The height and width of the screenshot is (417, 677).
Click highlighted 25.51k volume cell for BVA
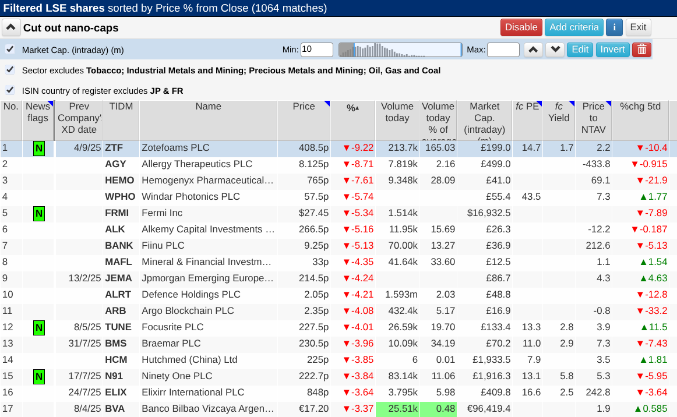[x=397, y=409]
